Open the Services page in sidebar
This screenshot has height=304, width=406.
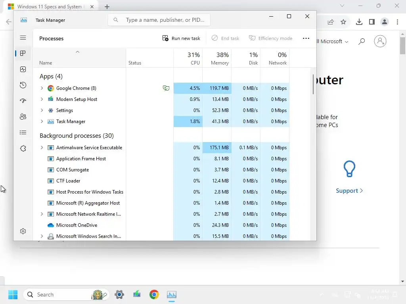point(23,148)
